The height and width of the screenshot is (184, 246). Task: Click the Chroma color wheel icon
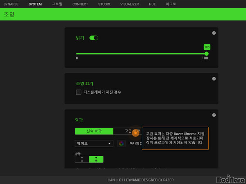(121, 144)
